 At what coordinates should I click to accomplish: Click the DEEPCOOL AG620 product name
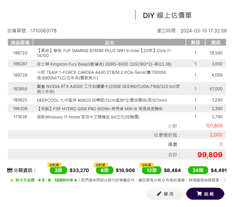(x=102, y=100)
